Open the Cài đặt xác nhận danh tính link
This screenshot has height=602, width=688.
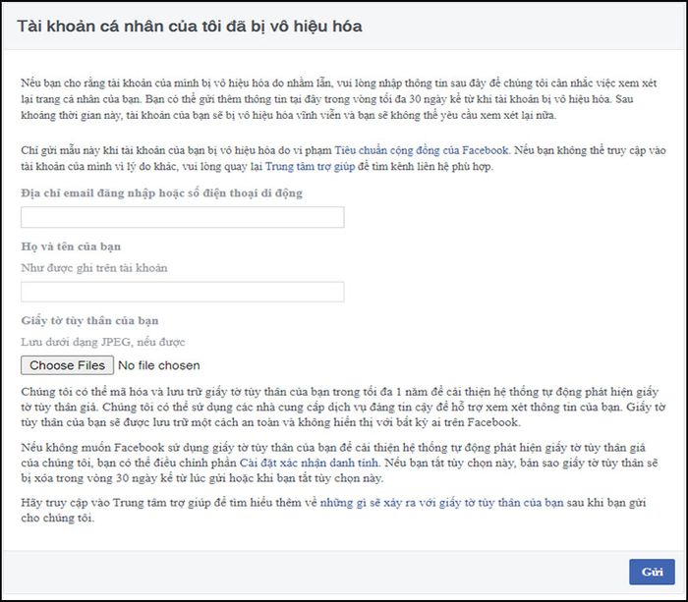309,463
